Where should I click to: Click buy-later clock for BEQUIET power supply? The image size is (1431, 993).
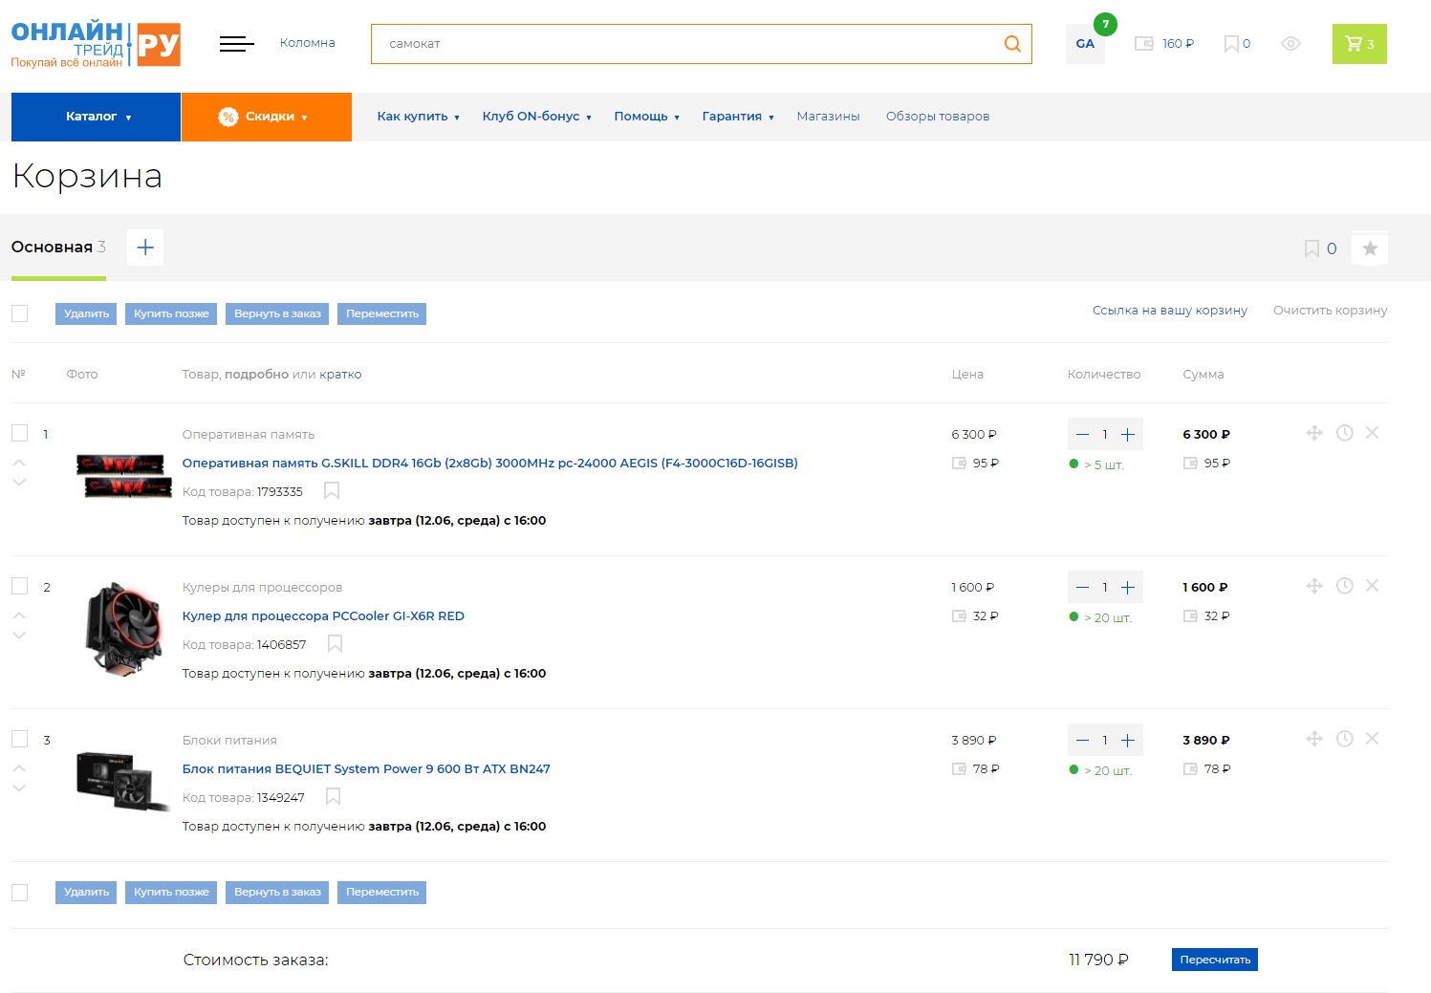(1344, 739)
